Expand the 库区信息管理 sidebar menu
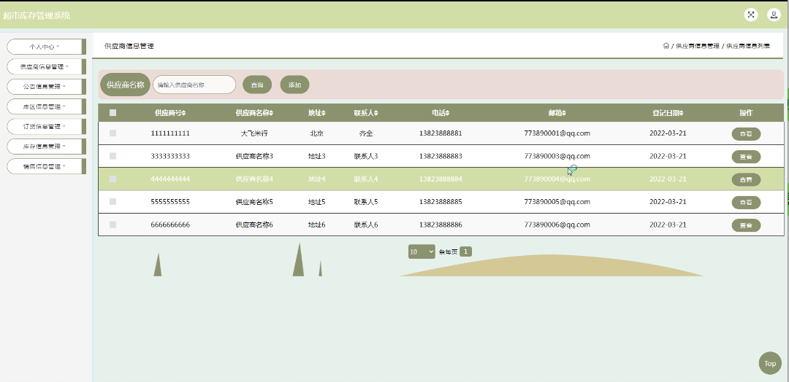Screen dimensions: 789x382 click(x=46, y=106)
